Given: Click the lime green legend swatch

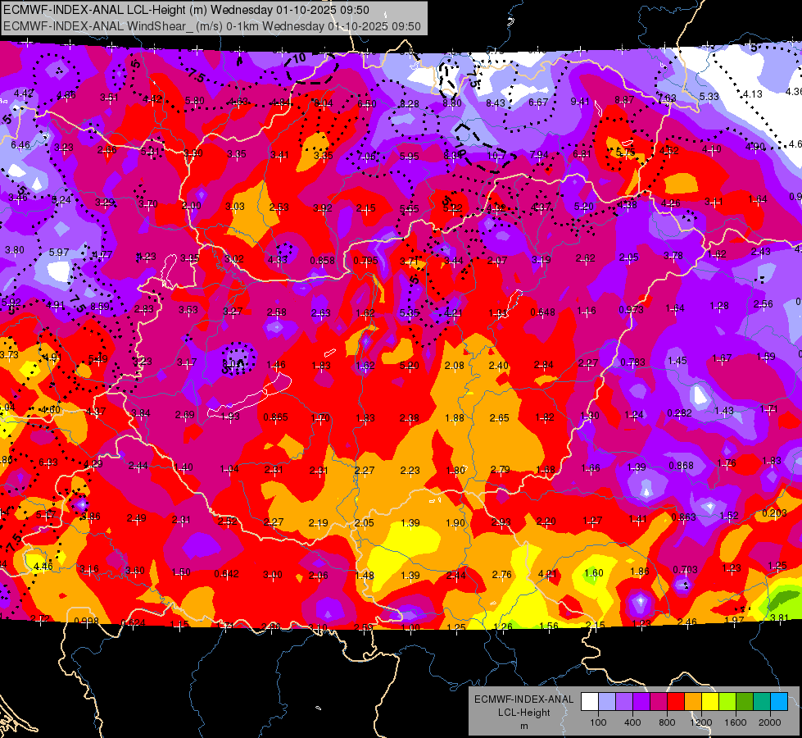Looking at the screenshot, I should [x=727, y=701].
